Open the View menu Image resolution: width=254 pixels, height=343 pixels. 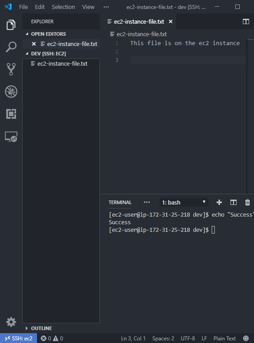(88, 7)
